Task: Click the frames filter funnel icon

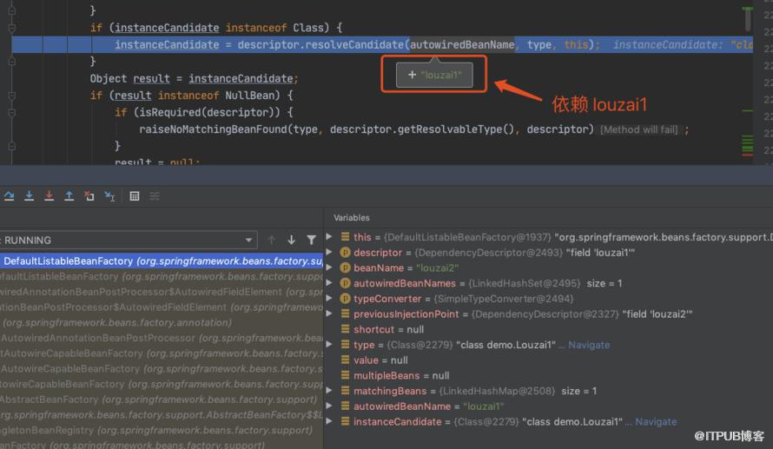Action: click(x=311, y=240)
